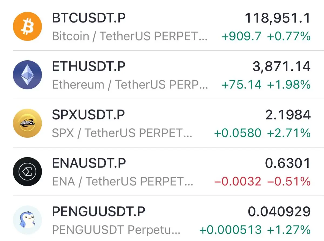The height and width of the screenshot is (241, 324).
Task: Click the ENA price 0.6301
Action: click(288, 163)
